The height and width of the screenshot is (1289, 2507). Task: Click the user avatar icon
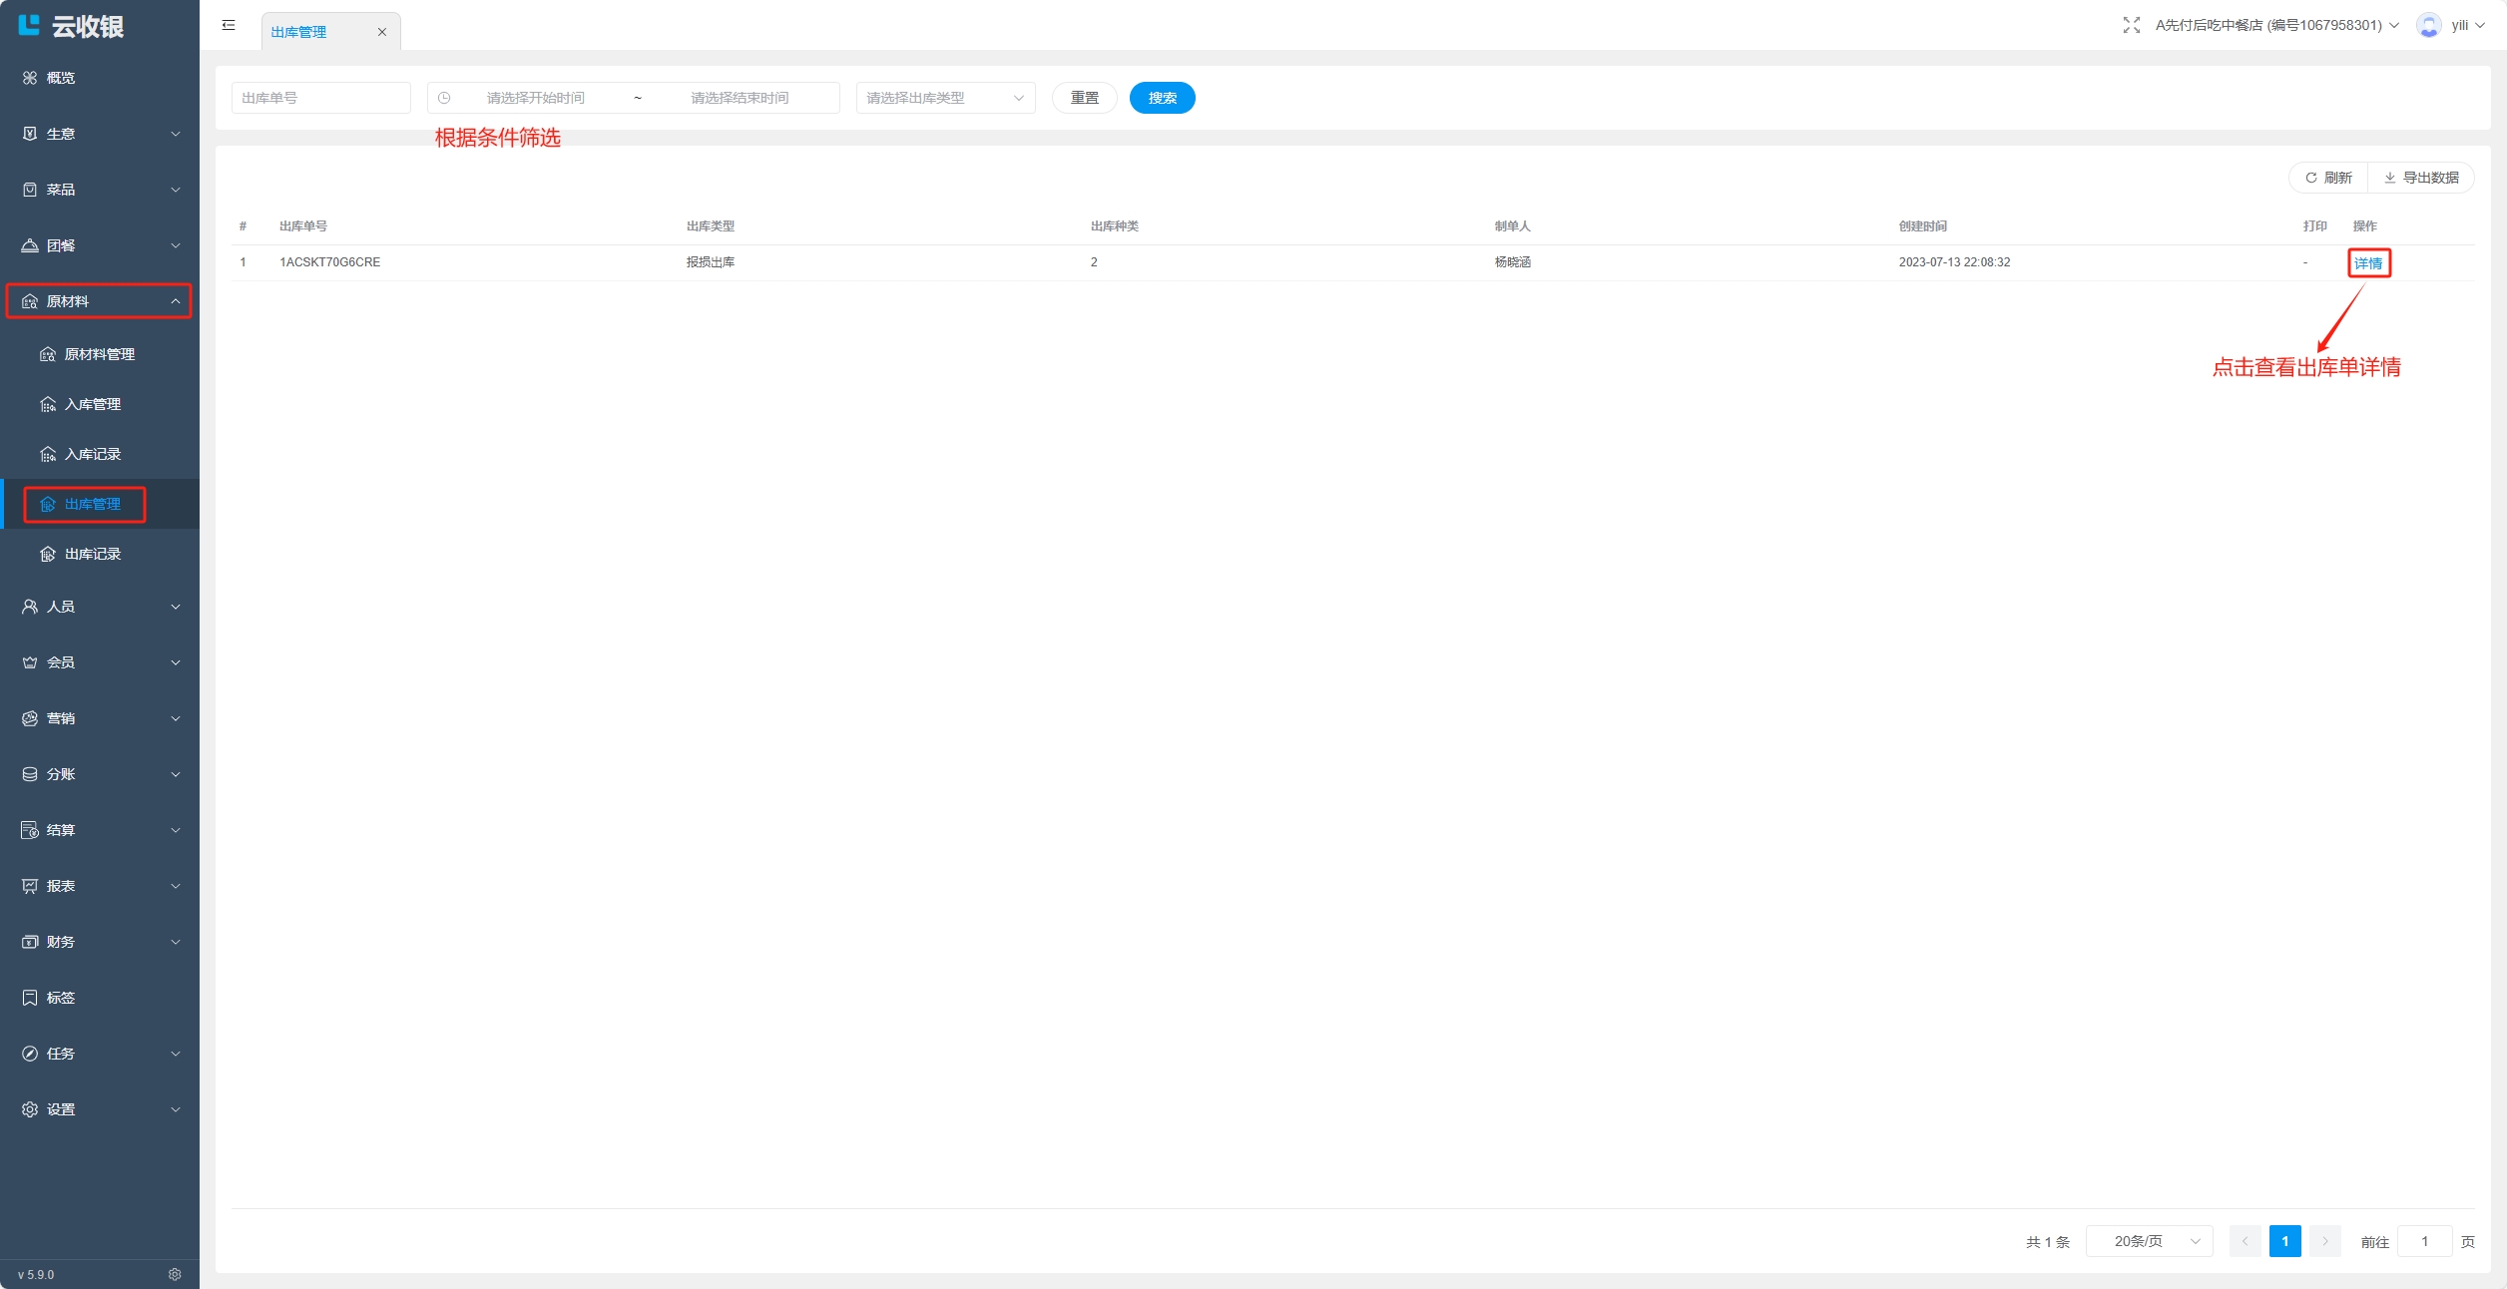[x=2428, y=25]
